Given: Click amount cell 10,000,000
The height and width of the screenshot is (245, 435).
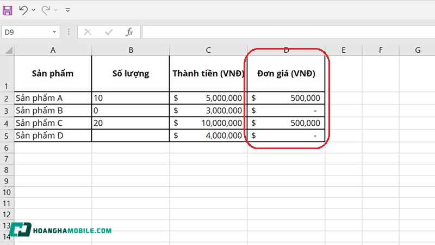Looking at the screenshot, I should (x=208, y=123).
